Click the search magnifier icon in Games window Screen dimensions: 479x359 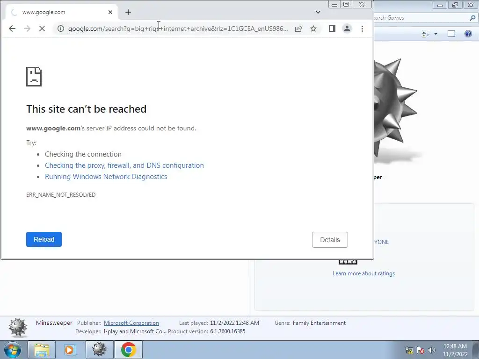click(x=472, y=18)
